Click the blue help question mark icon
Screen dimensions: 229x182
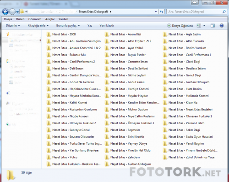tap(222, 26)
